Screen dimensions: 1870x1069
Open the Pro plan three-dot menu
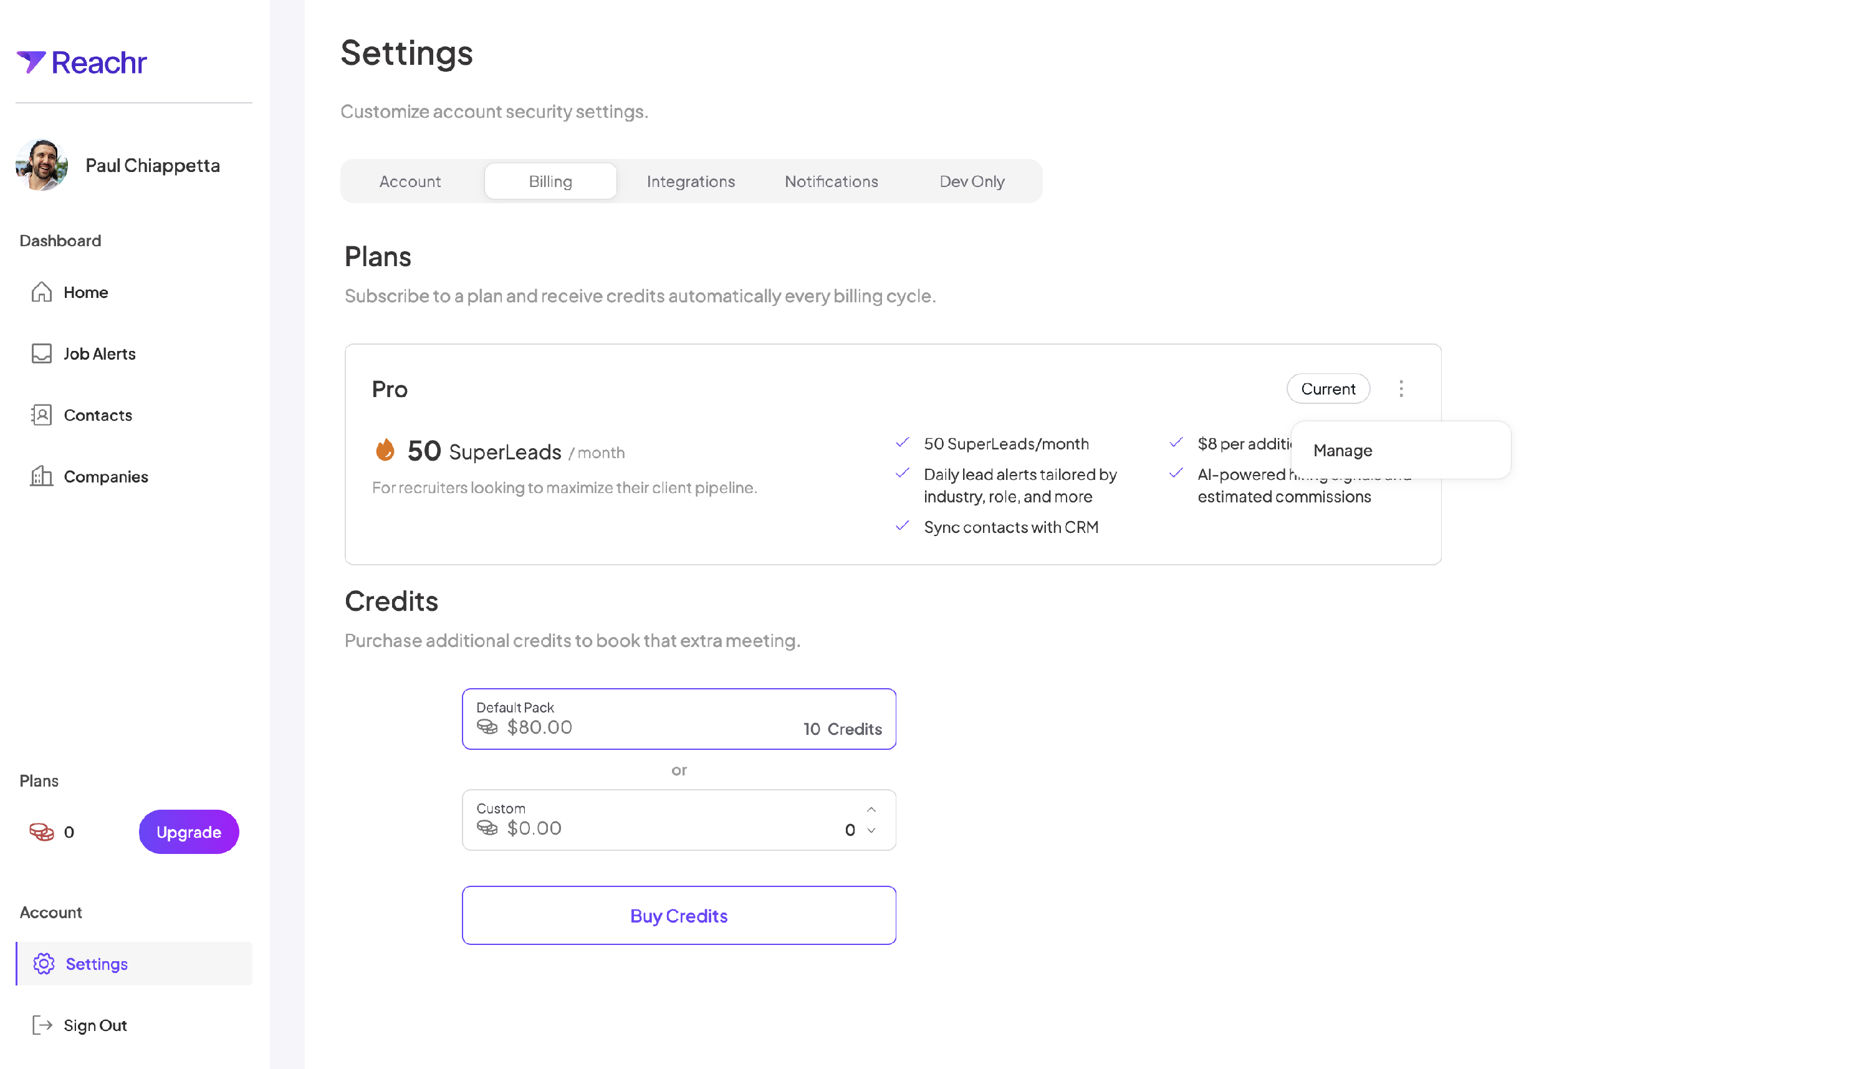click(x=1401, y=388)
